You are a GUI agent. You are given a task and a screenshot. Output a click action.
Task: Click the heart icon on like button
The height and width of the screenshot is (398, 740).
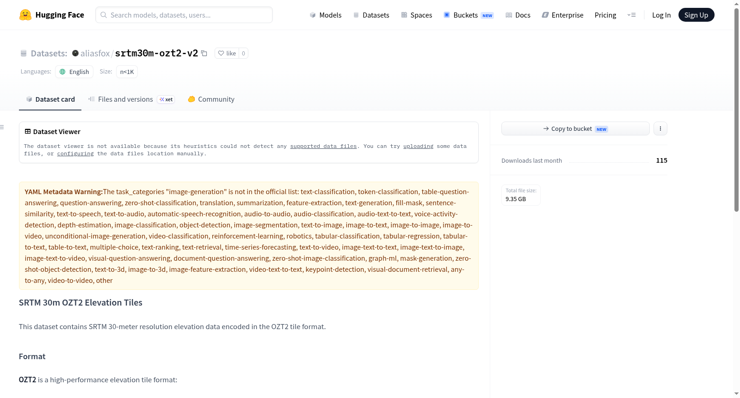point(221,53)
